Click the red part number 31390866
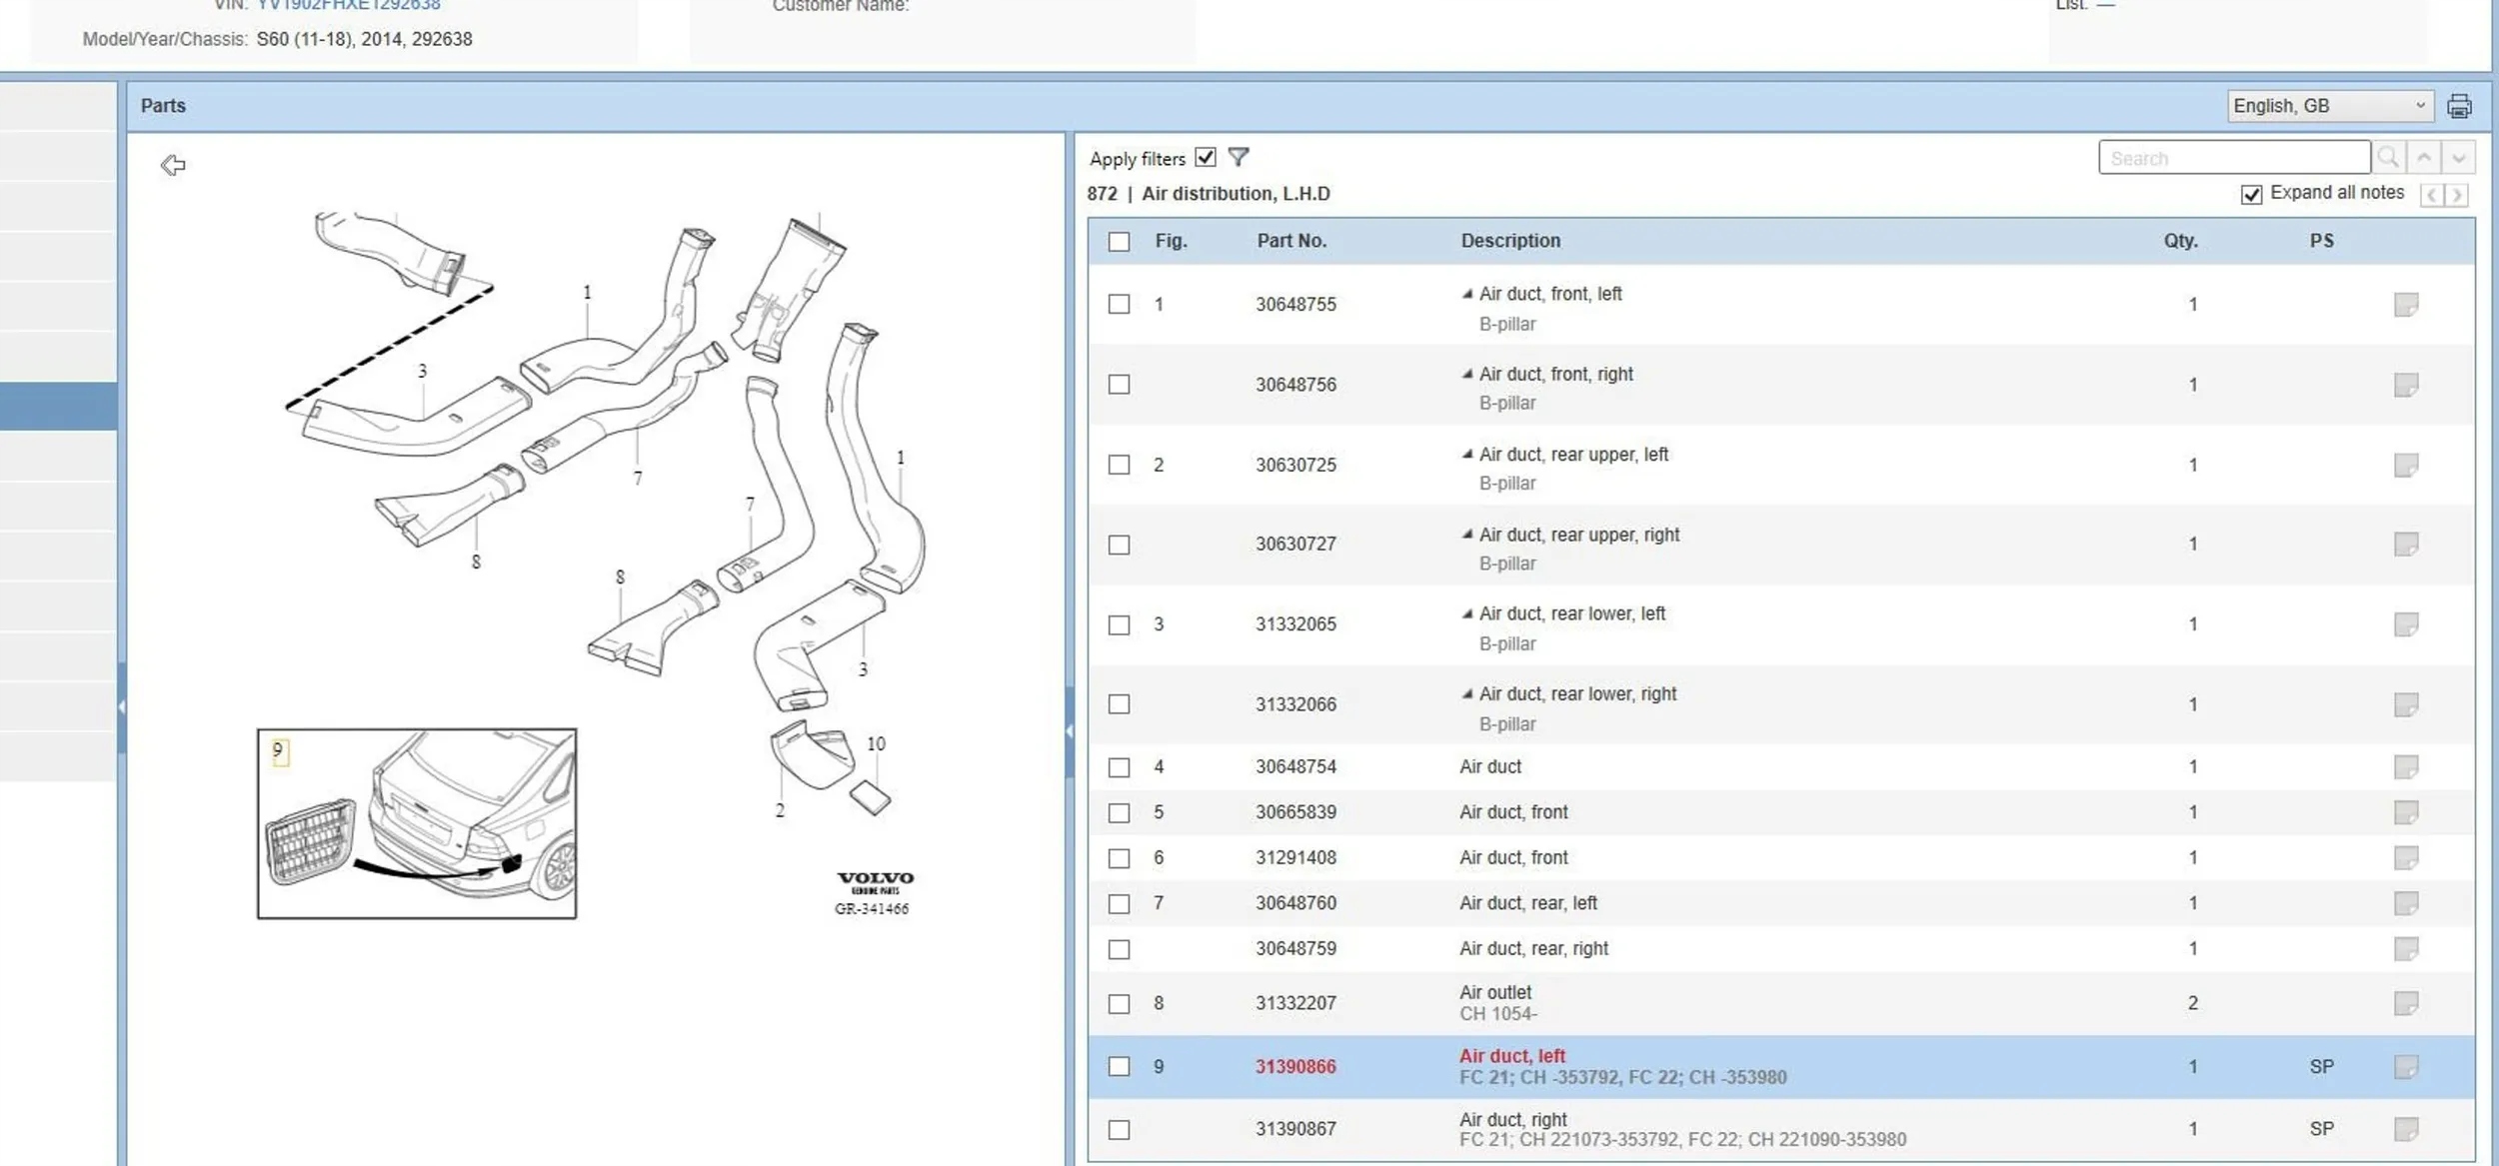 pos(1295,1066)
